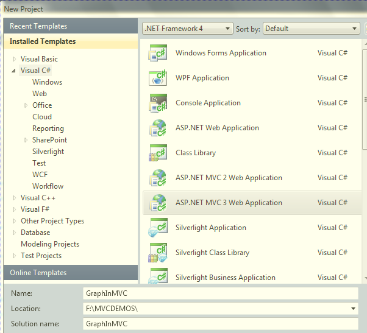This screenshot has width=367, height=333.
Task: Click the 'Class Library' template name
Action: tap(196, 153)
